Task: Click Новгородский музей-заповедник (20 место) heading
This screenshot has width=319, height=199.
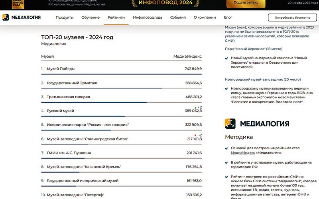Action: point(263,80)
